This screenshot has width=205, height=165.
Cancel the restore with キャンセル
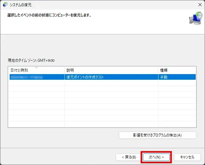tap(187, 157)
